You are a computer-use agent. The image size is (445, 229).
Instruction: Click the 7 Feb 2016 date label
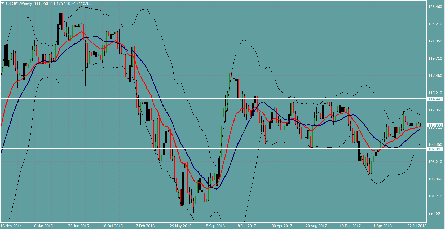tap(145, 226)
